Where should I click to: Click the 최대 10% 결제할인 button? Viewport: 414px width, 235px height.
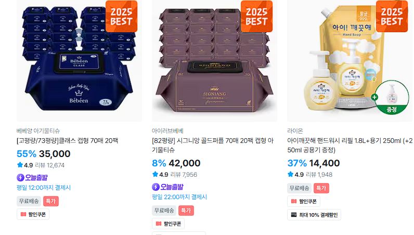[x=314, y=215]
